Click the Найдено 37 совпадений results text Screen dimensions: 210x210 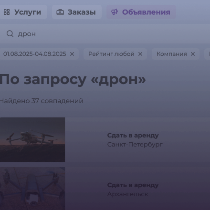pyautogui.click(x=42, y=101)
